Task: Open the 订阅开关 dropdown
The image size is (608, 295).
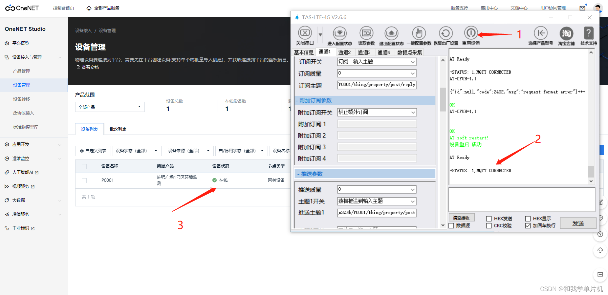Action: click(377, 62)
